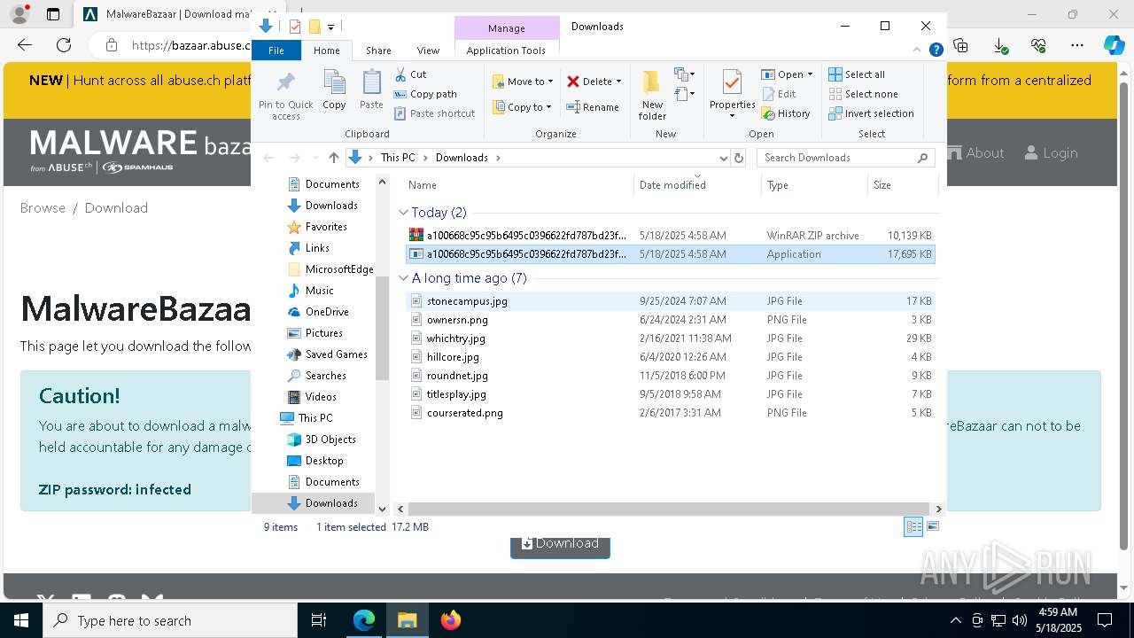Open Firefox from the taskbar
Screen dimensions: 1134x638
pos(450,620)
